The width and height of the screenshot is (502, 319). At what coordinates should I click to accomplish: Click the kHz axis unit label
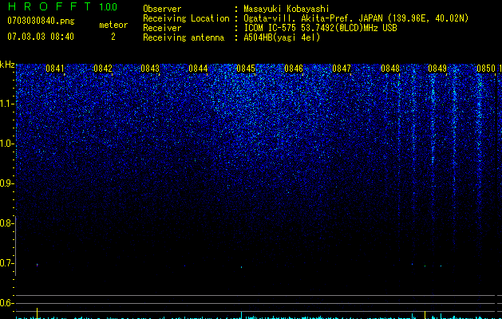click(x=7, y=65)
